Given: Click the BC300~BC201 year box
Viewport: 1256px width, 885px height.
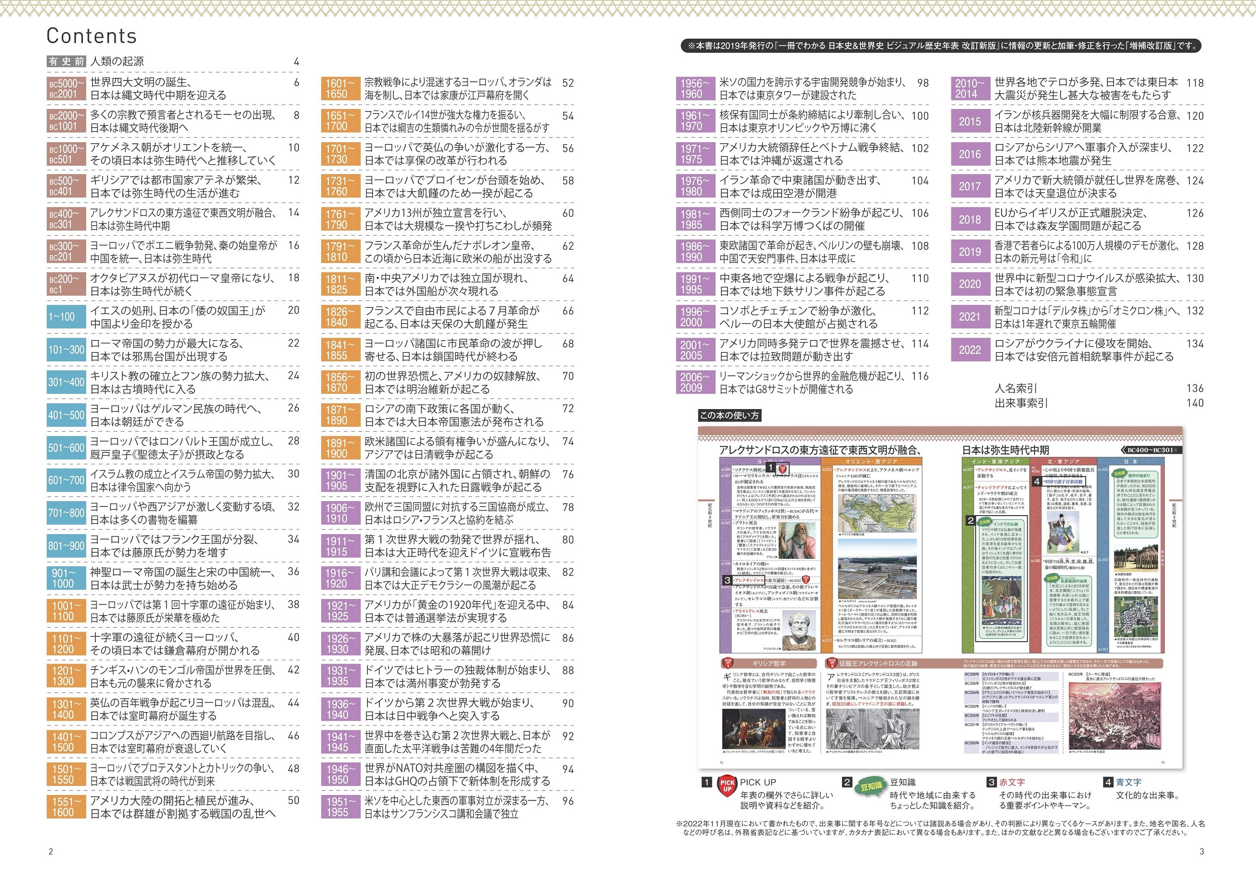Looking at the screenshot, I should point(66,252).
